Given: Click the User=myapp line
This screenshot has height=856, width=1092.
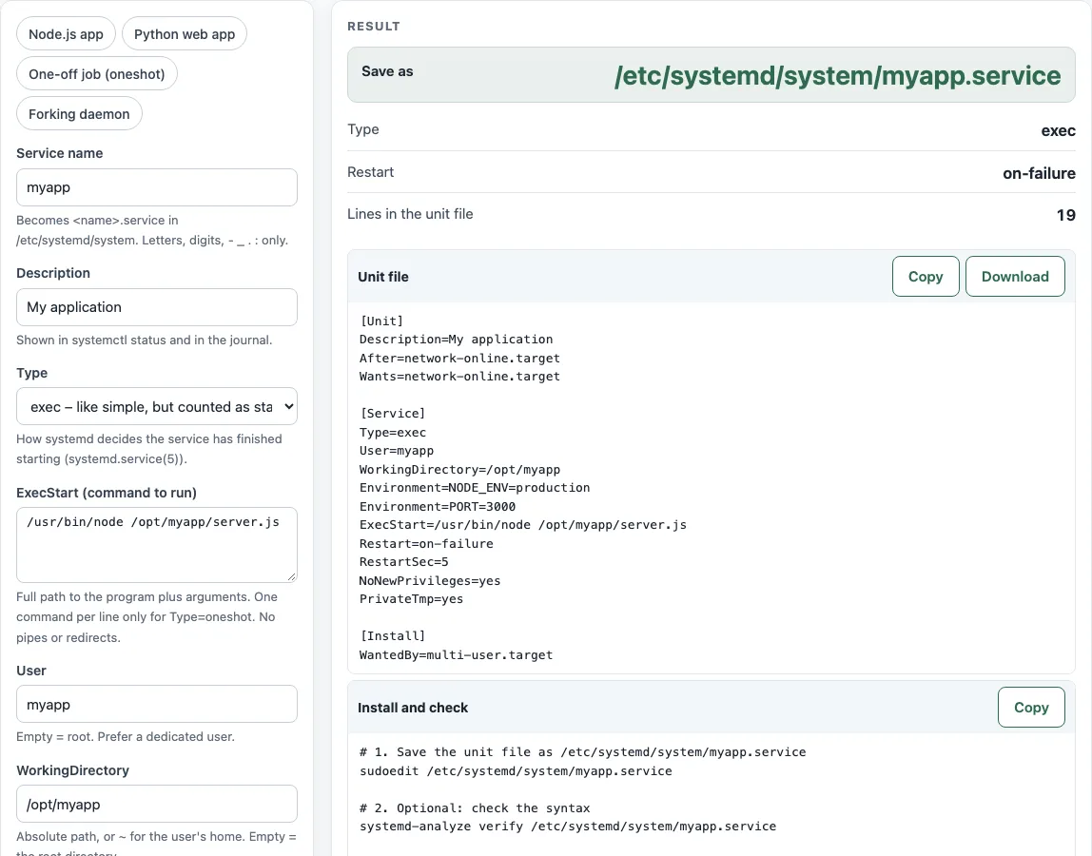Looking at the screenshot, I should tap(397, 451).
